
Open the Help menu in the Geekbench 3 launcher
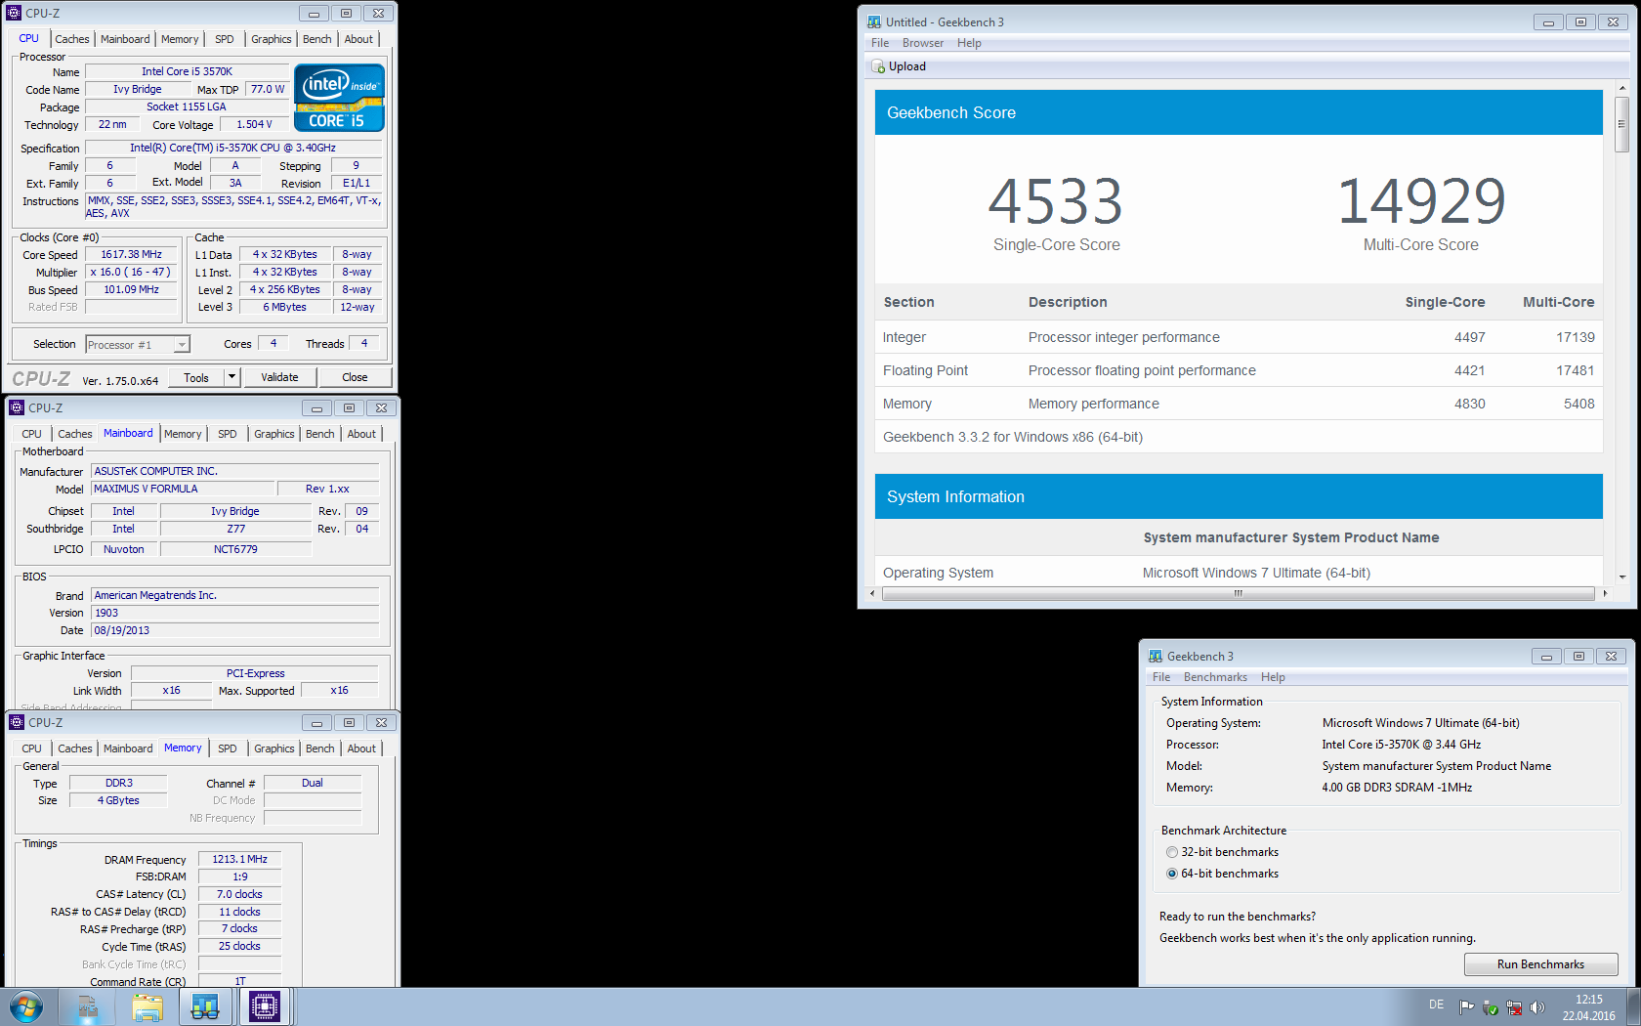point(1273,677)
